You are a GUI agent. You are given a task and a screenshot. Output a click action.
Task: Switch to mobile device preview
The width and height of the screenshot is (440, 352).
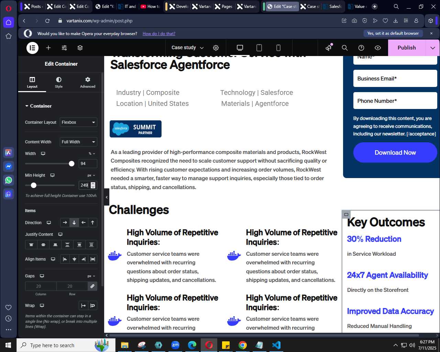pos(278,48)
